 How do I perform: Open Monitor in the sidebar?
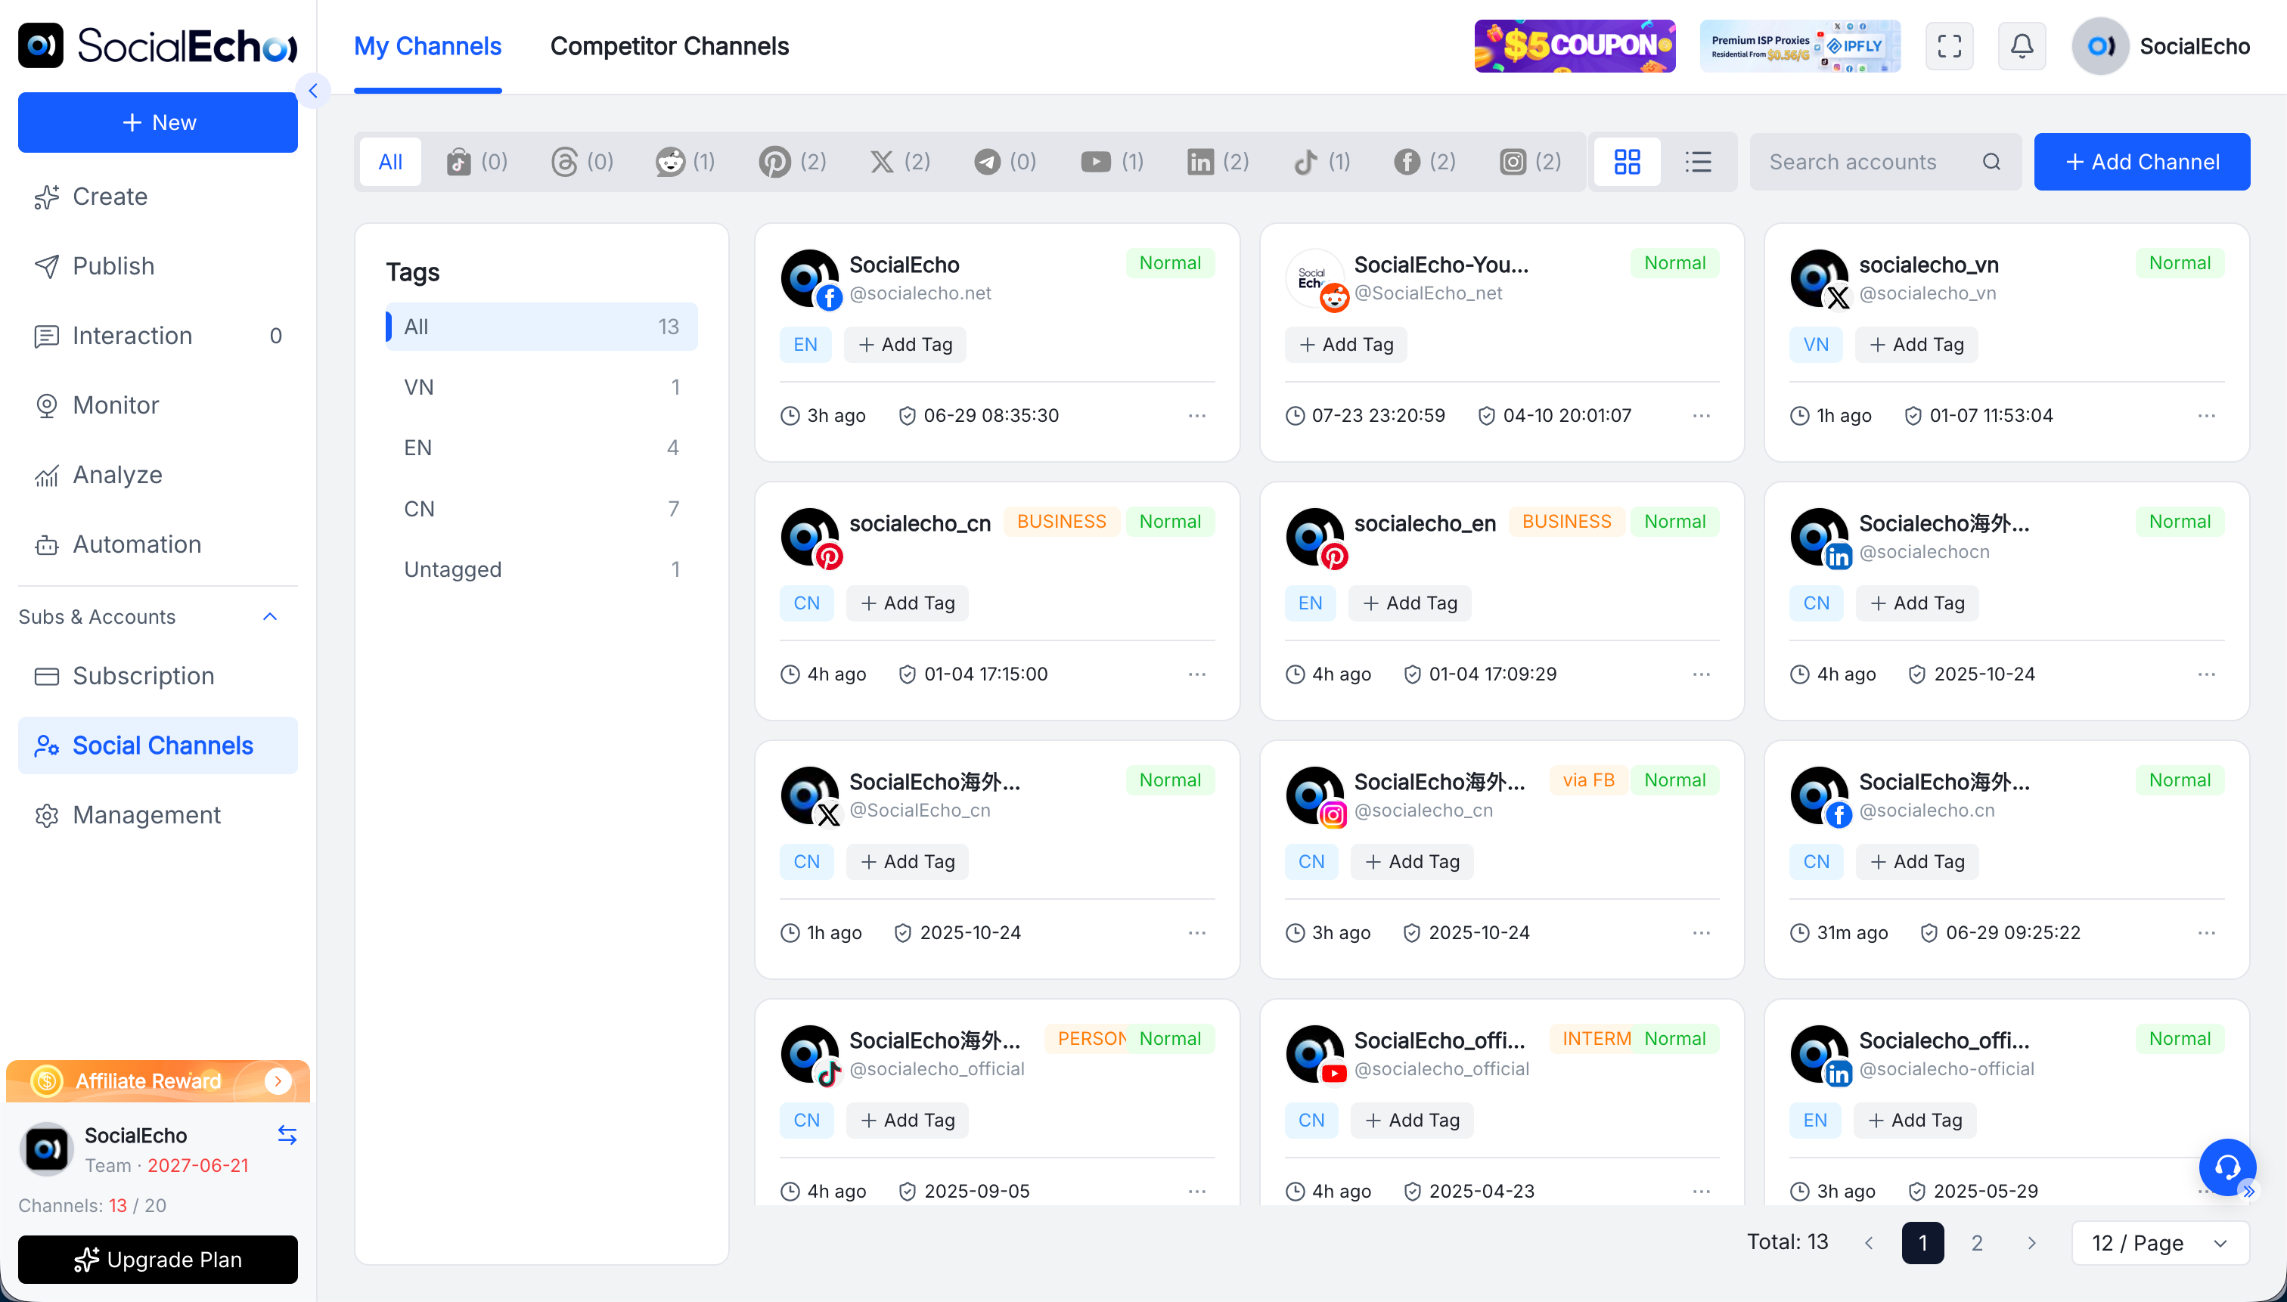coord(157,405)
